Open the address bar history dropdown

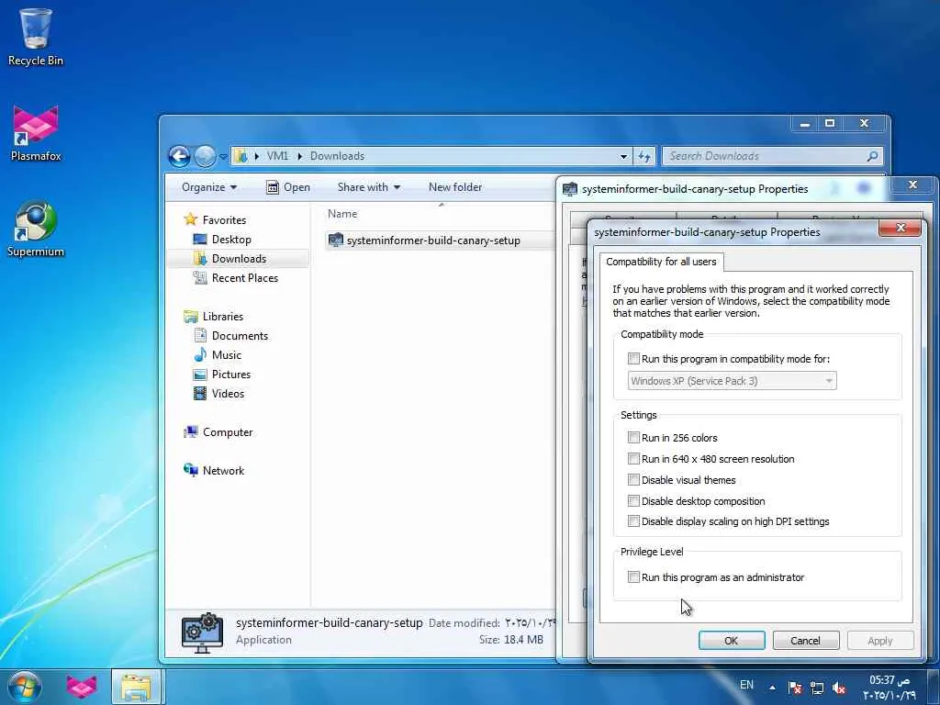623,156
